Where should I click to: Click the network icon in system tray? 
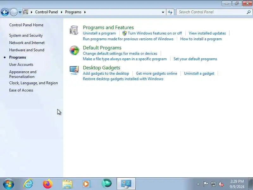213,184
